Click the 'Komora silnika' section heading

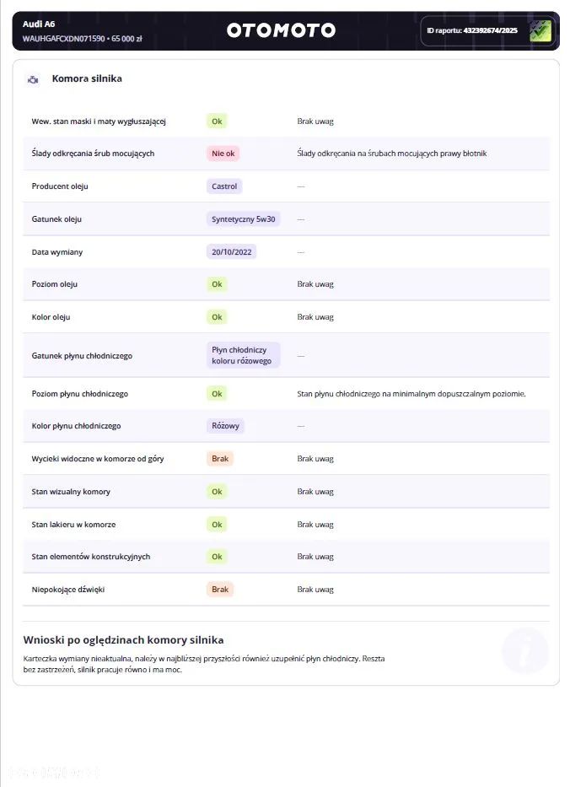click(87, 79)
